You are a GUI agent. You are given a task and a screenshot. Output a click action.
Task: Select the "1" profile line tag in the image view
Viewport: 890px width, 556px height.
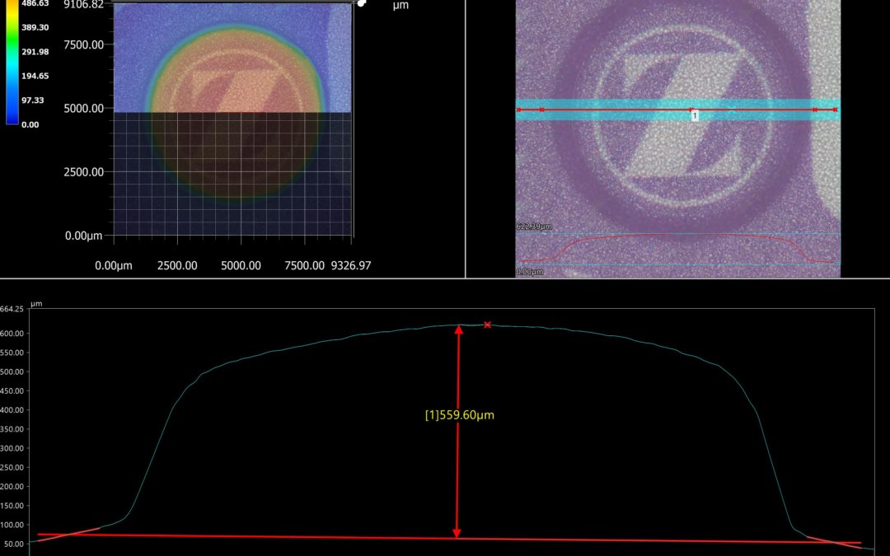point(695,115)
